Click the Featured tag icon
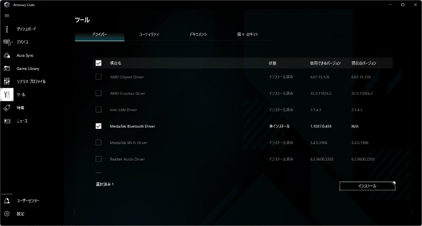The width and height of the screenshot is (422, 226). [7, 108]
